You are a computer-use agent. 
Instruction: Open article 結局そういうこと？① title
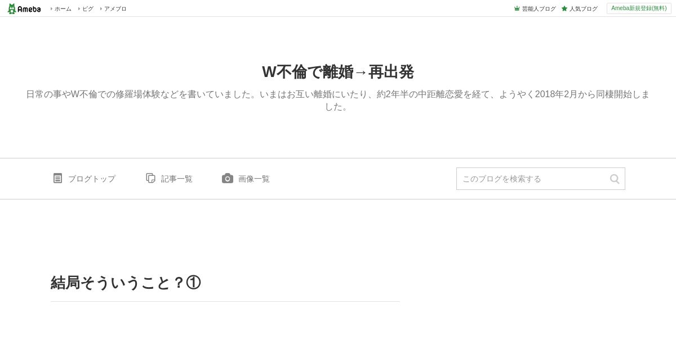tap(126, 283)
